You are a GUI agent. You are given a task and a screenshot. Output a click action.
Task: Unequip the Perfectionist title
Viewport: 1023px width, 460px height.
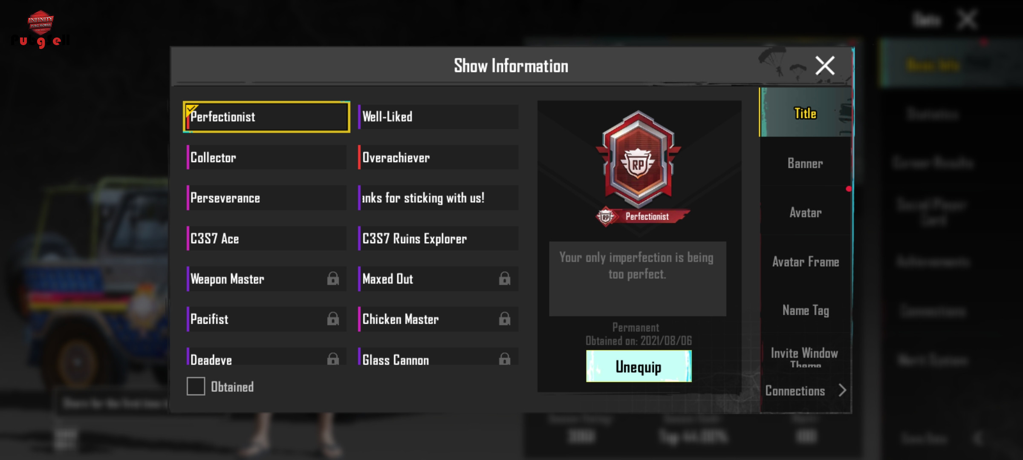639,366
